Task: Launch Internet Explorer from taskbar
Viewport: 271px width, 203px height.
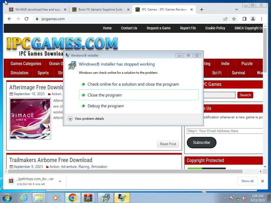Action: pyautogui.click(x=24, y=198)
